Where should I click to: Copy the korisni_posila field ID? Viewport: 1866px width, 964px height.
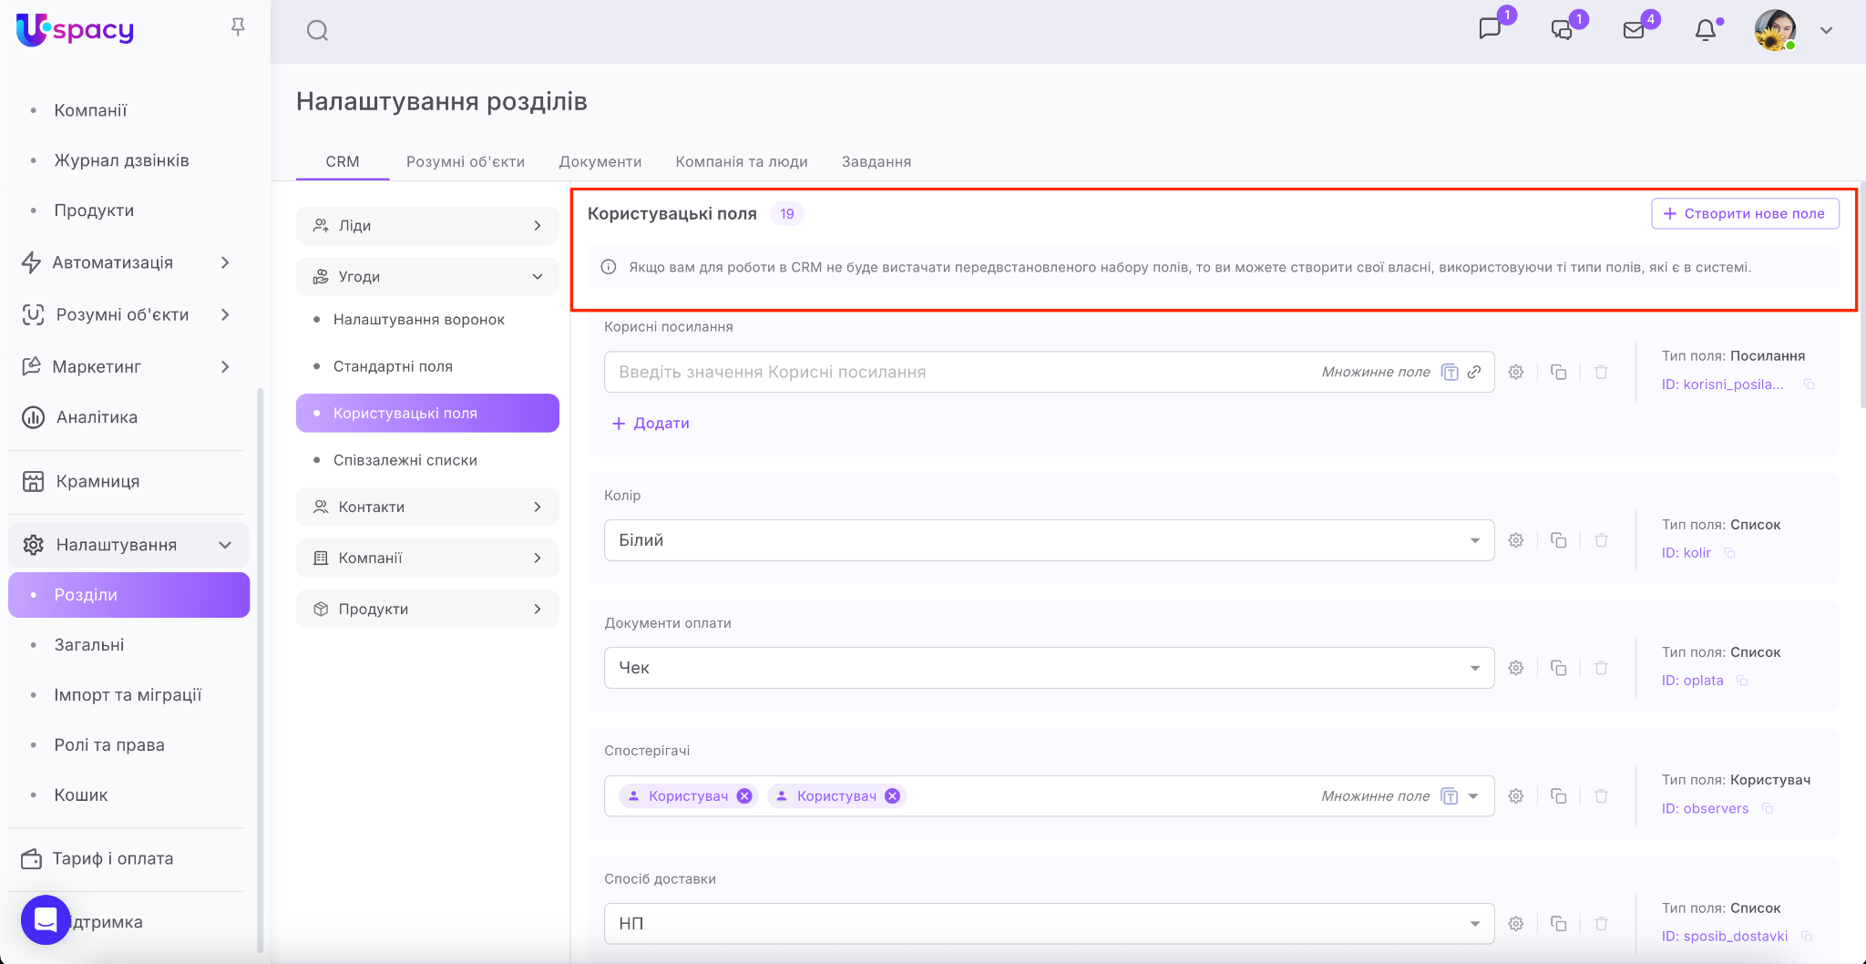click(x=1810, y=385)
